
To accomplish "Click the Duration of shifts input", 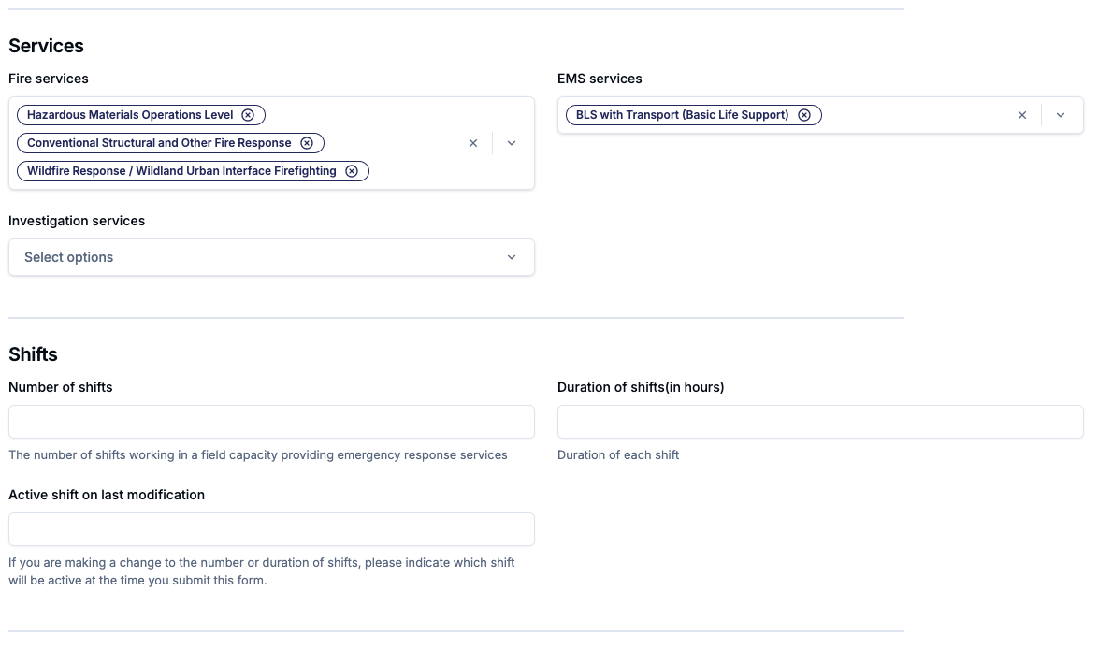I will click(820, 422).
